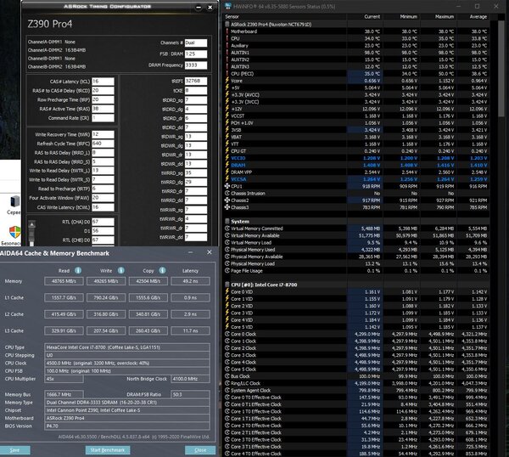
Task: Click the North Bridge Clock value 4100.0 MHz
Action: click(190, 379)
